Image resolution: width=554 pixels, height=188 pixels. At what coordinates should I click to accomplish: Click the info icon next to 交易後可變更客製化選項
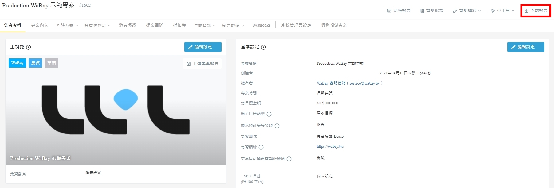click(289, 159)
